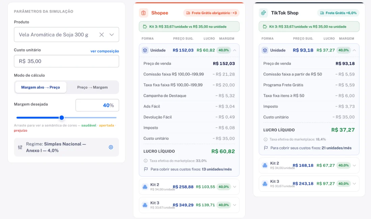Click the Shopee Imposto value R$ 6,08

pos(225,128)
